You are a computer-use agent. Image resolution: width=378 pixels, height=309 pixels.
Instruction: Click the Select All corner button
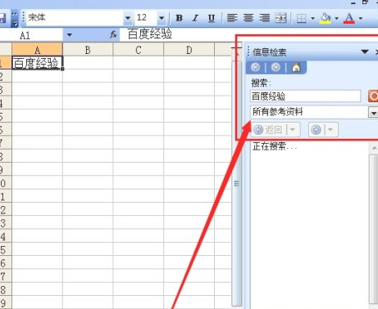pyautogui.click(x=6, y=50)
